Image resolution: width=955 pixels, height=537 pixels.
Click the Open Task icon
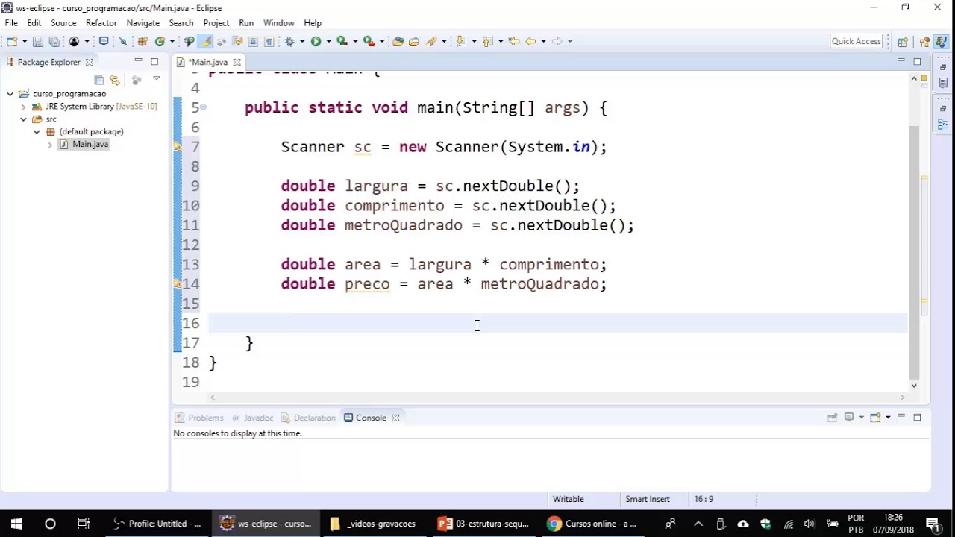tap(414, 41)
